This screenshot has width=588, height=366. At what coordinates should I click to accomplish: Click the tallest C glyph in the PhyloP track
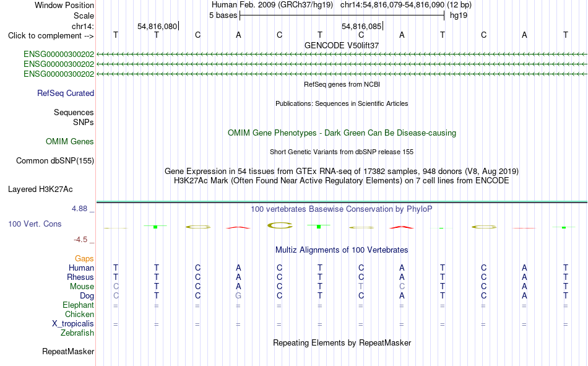coord(280,225)
